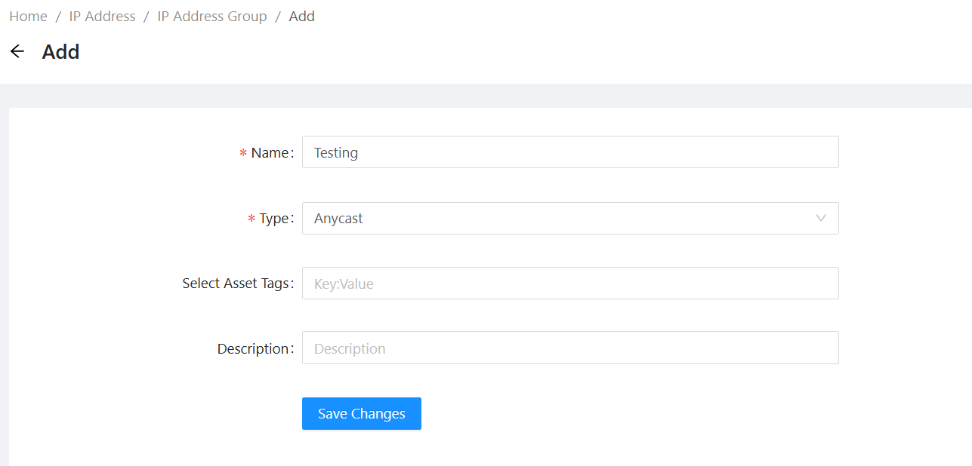The height and width of the screenshot is (466, 972).
Task: Focus the Name field containing Testing
Action: [569, 152]
